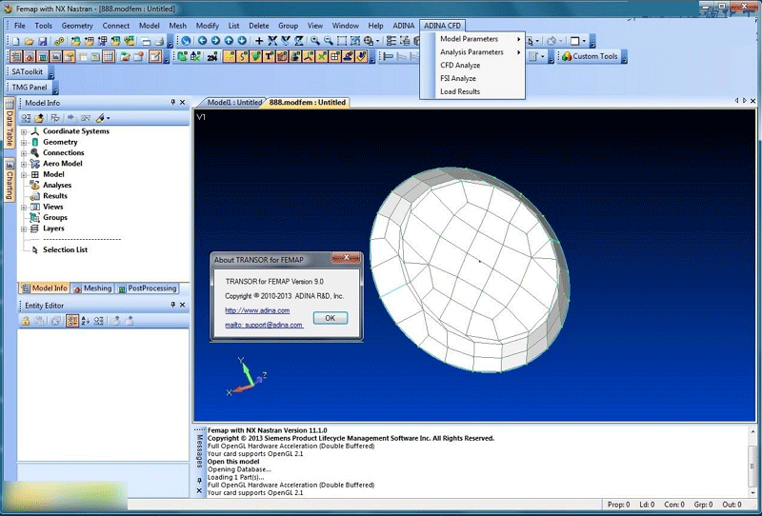This screenshot has width=762, height=516.
Task: Expand the Geometry tree node
Action: point(23,143)
